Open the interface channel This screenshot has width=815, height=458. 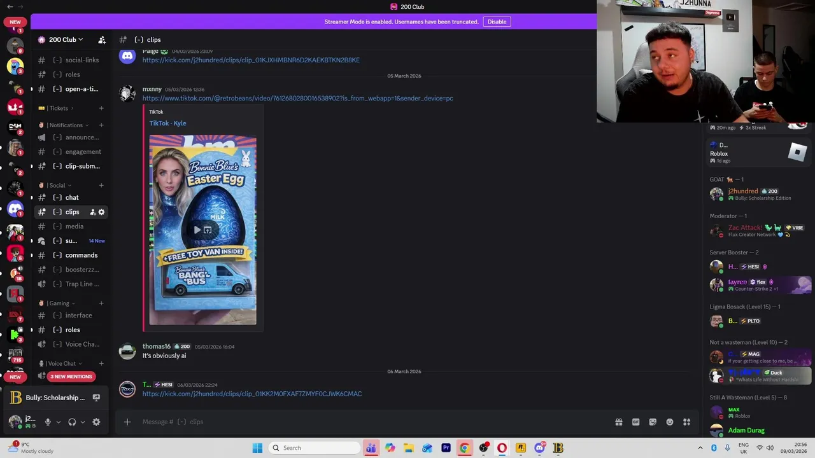70,316
